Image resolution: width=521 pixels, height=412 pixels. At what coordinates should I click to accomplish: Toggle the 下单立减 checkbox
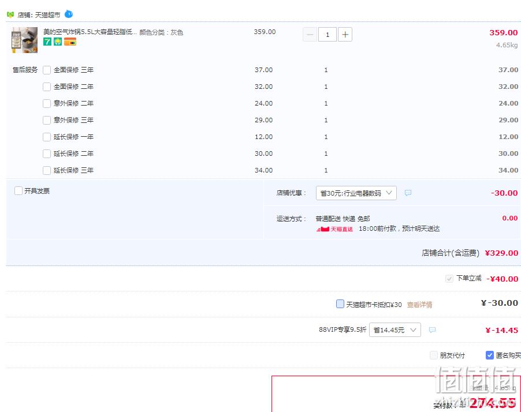449,279
